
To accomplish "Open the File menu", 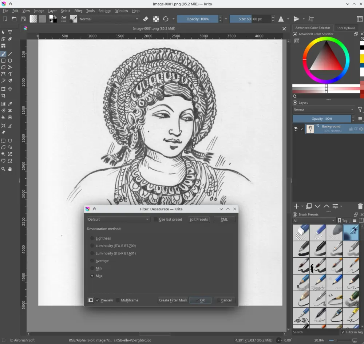I will point(5,11).
